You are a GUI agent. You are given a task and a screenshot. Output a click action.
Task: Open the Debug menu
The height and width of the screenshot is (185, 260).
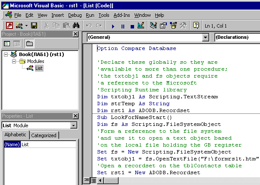[75, 15]
